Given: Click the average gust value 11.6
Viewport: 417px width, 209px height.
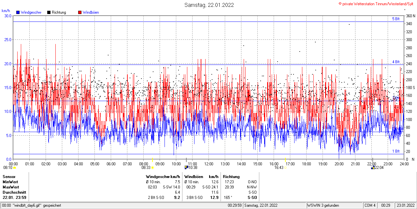Looking at the screenshot, I should (215, 192).
